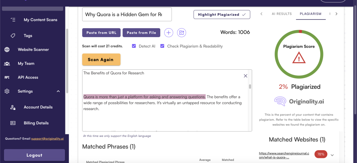Open Account Details
This screenshot has height=163, width=357.
pos(38,107)
